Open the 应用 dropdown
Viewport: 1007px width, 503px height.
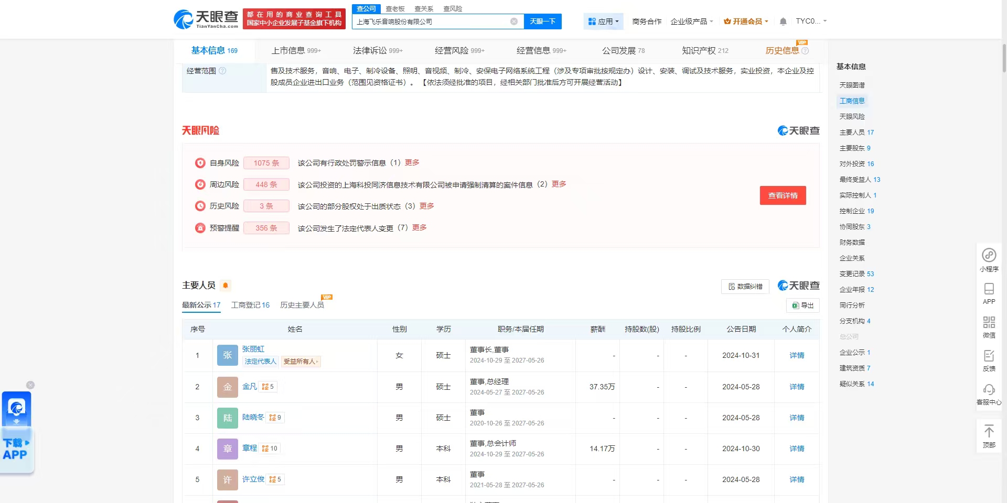pyautogui.click(x=603, y=21)
